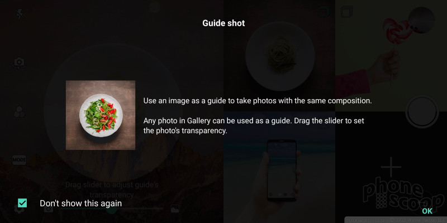The image size is (447, 223).
Task: Open the MODE selector
Action: (19, 160)
